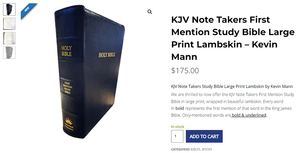Click the $175.00 price
298x153 pixels.
185,71
